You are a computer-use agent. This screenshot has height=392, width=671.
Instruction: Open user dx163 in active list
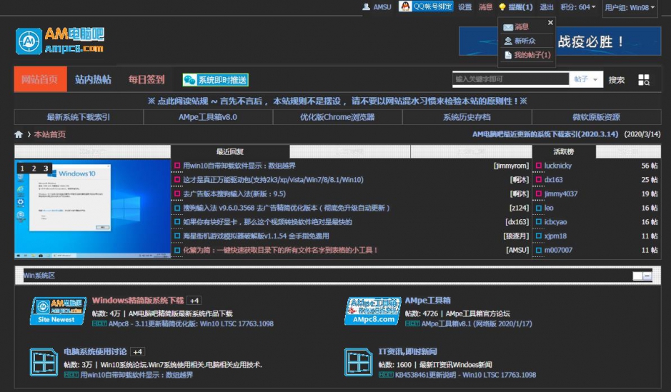[x=553, y=180]
